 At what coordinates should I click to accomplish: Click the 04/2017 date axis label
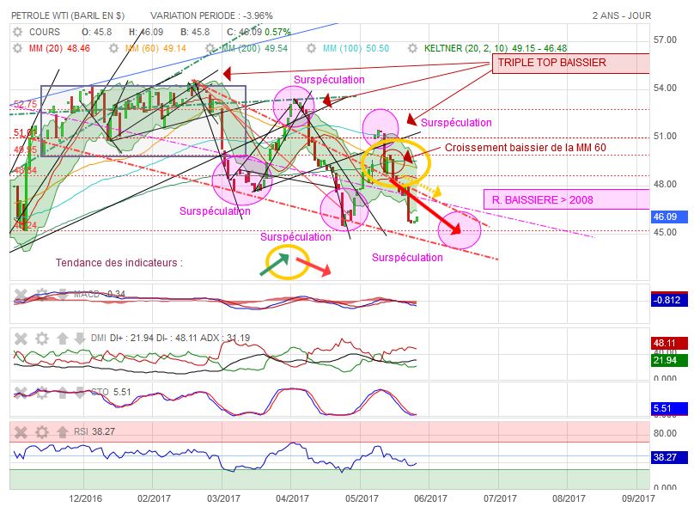[x=292, y=498]
